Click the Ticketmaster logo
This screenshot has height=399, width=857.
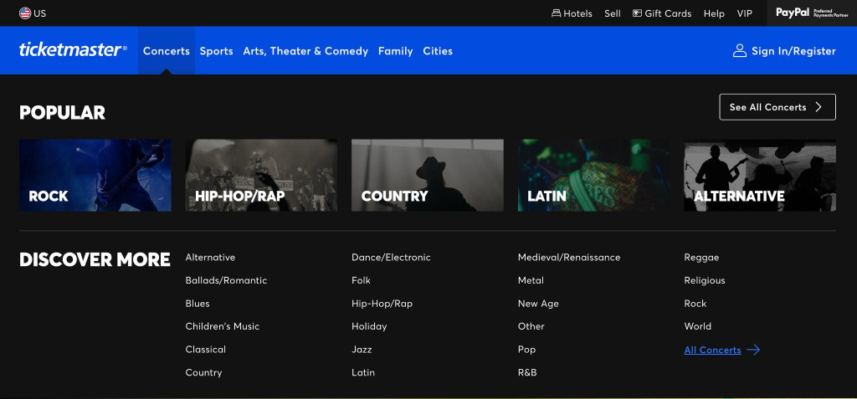pos(73,49)
